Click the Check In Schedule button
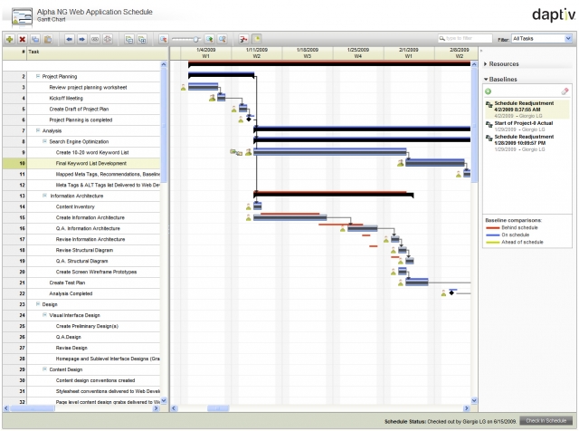Image resolution: width=579 pixels, height=431 pixels. click(546, 422)
